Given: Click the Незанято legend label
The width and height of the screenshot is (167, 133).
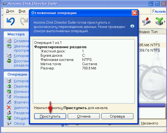Looking at the screenshot, I should coord(150,123).
